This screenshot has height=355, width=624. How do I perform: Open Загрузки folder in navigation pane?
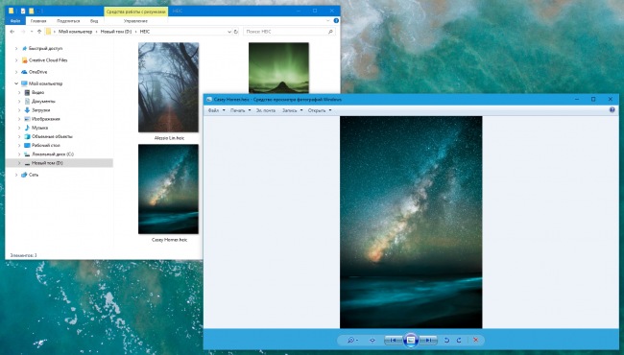[x=40, y=110]
